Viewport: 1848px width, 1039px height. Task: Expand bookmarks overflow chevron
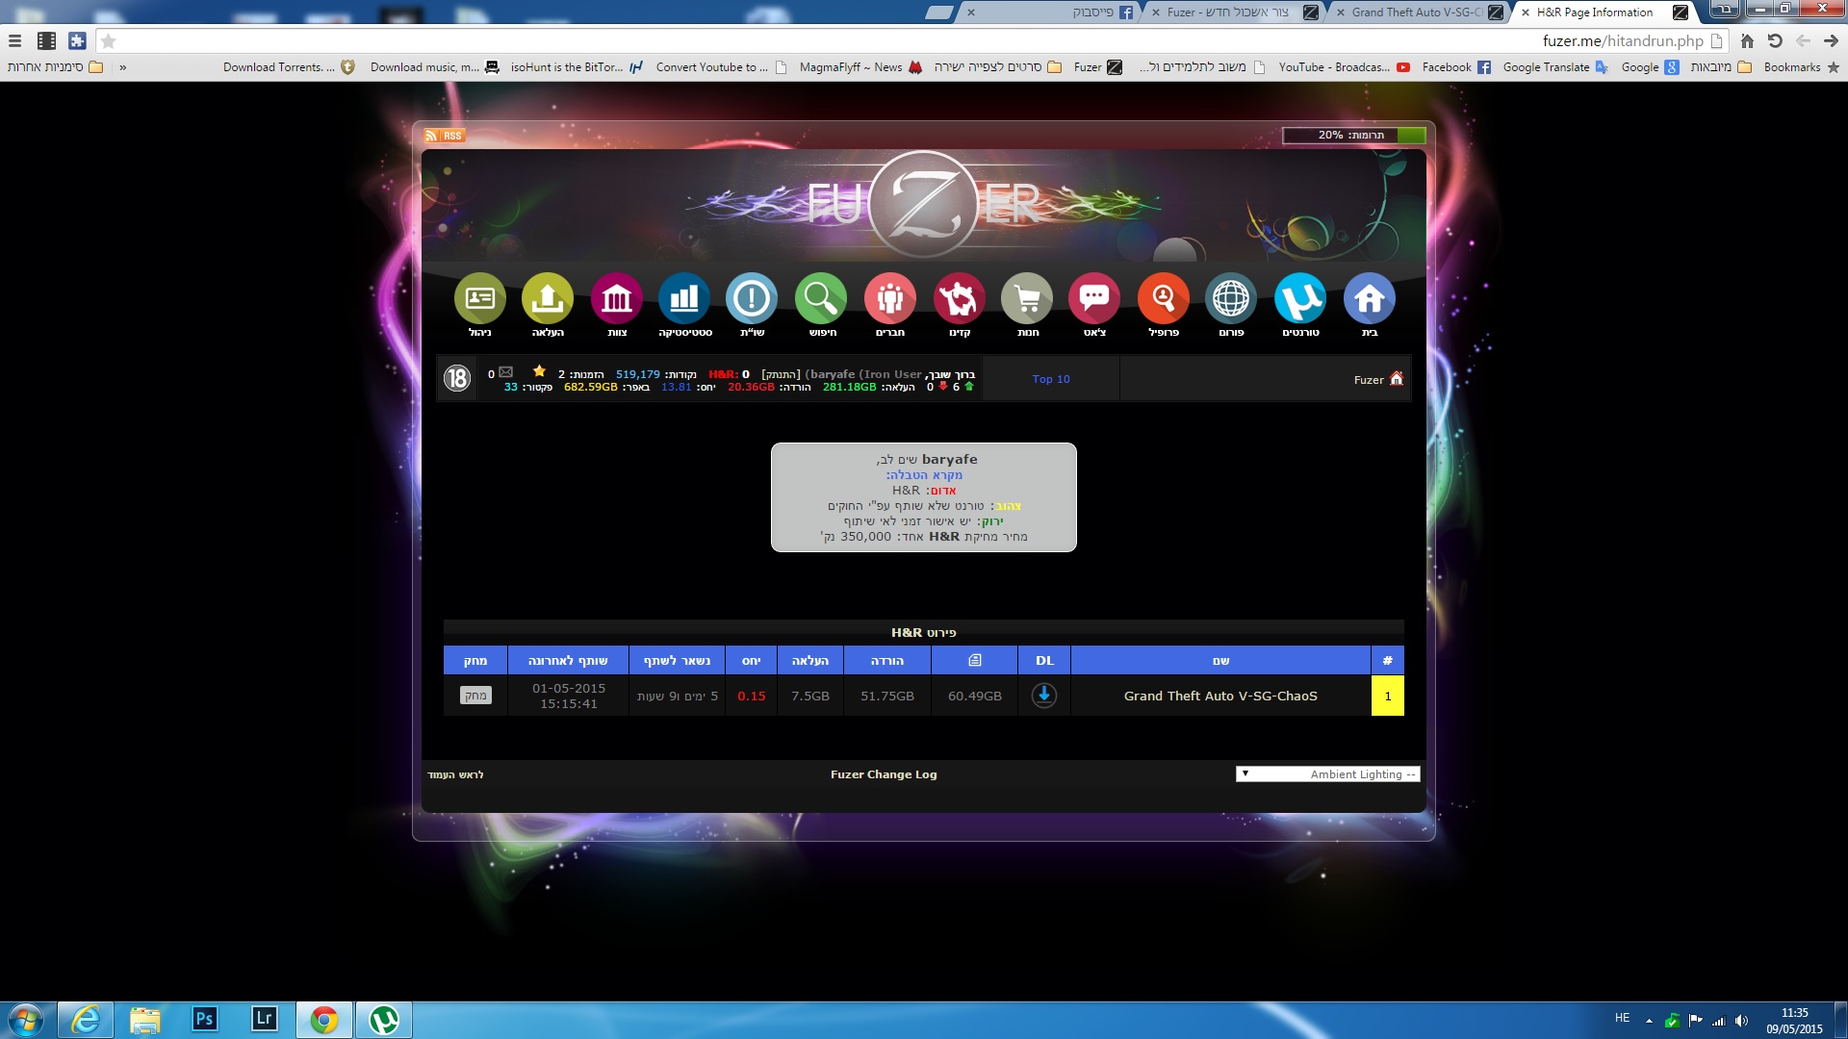coord(122,67)
